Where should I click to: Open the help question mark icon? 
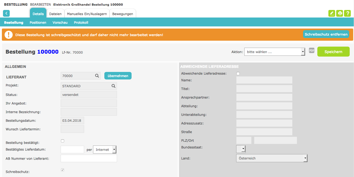[x=347, y=13]
